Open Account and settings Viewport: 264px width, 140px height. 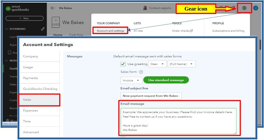coord(110,31)
